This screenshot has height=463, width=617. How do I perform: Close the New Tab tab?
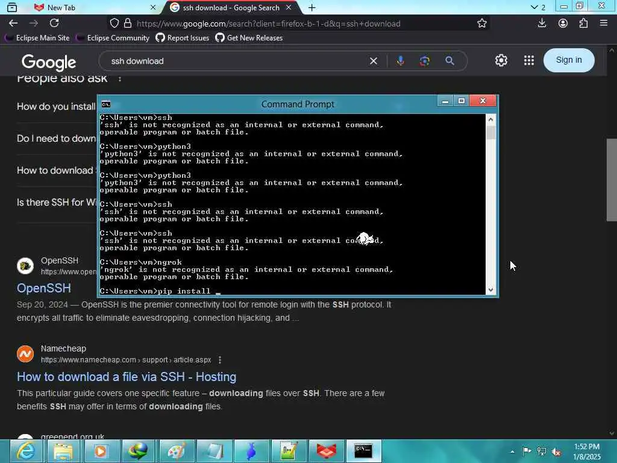click(153, 7)
